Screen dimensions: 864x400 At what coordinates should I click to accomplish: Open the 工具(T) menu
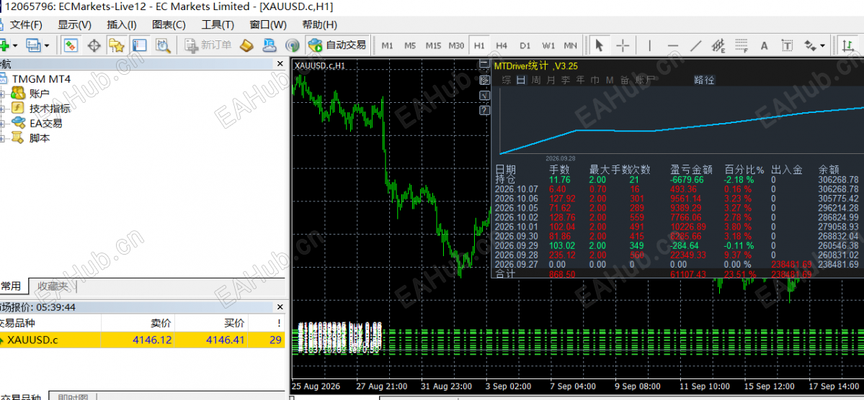[218, 24]
